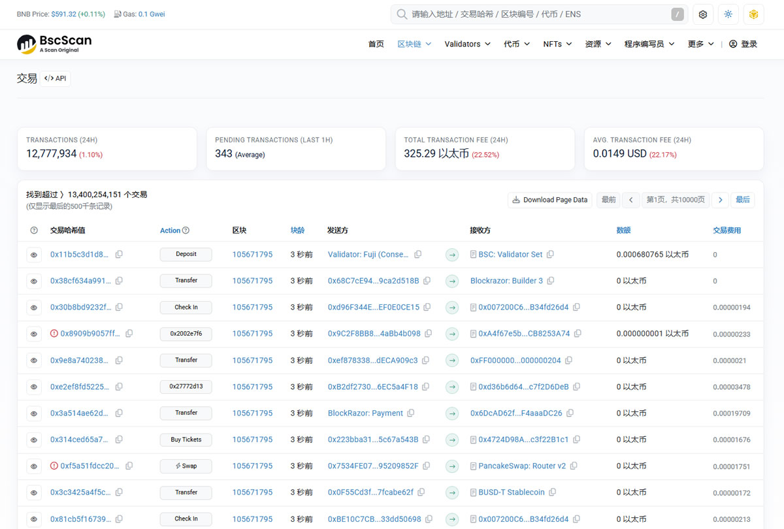Copy receiver address BSC: Validator Set
784x529 pixels.
coord(551,255)
